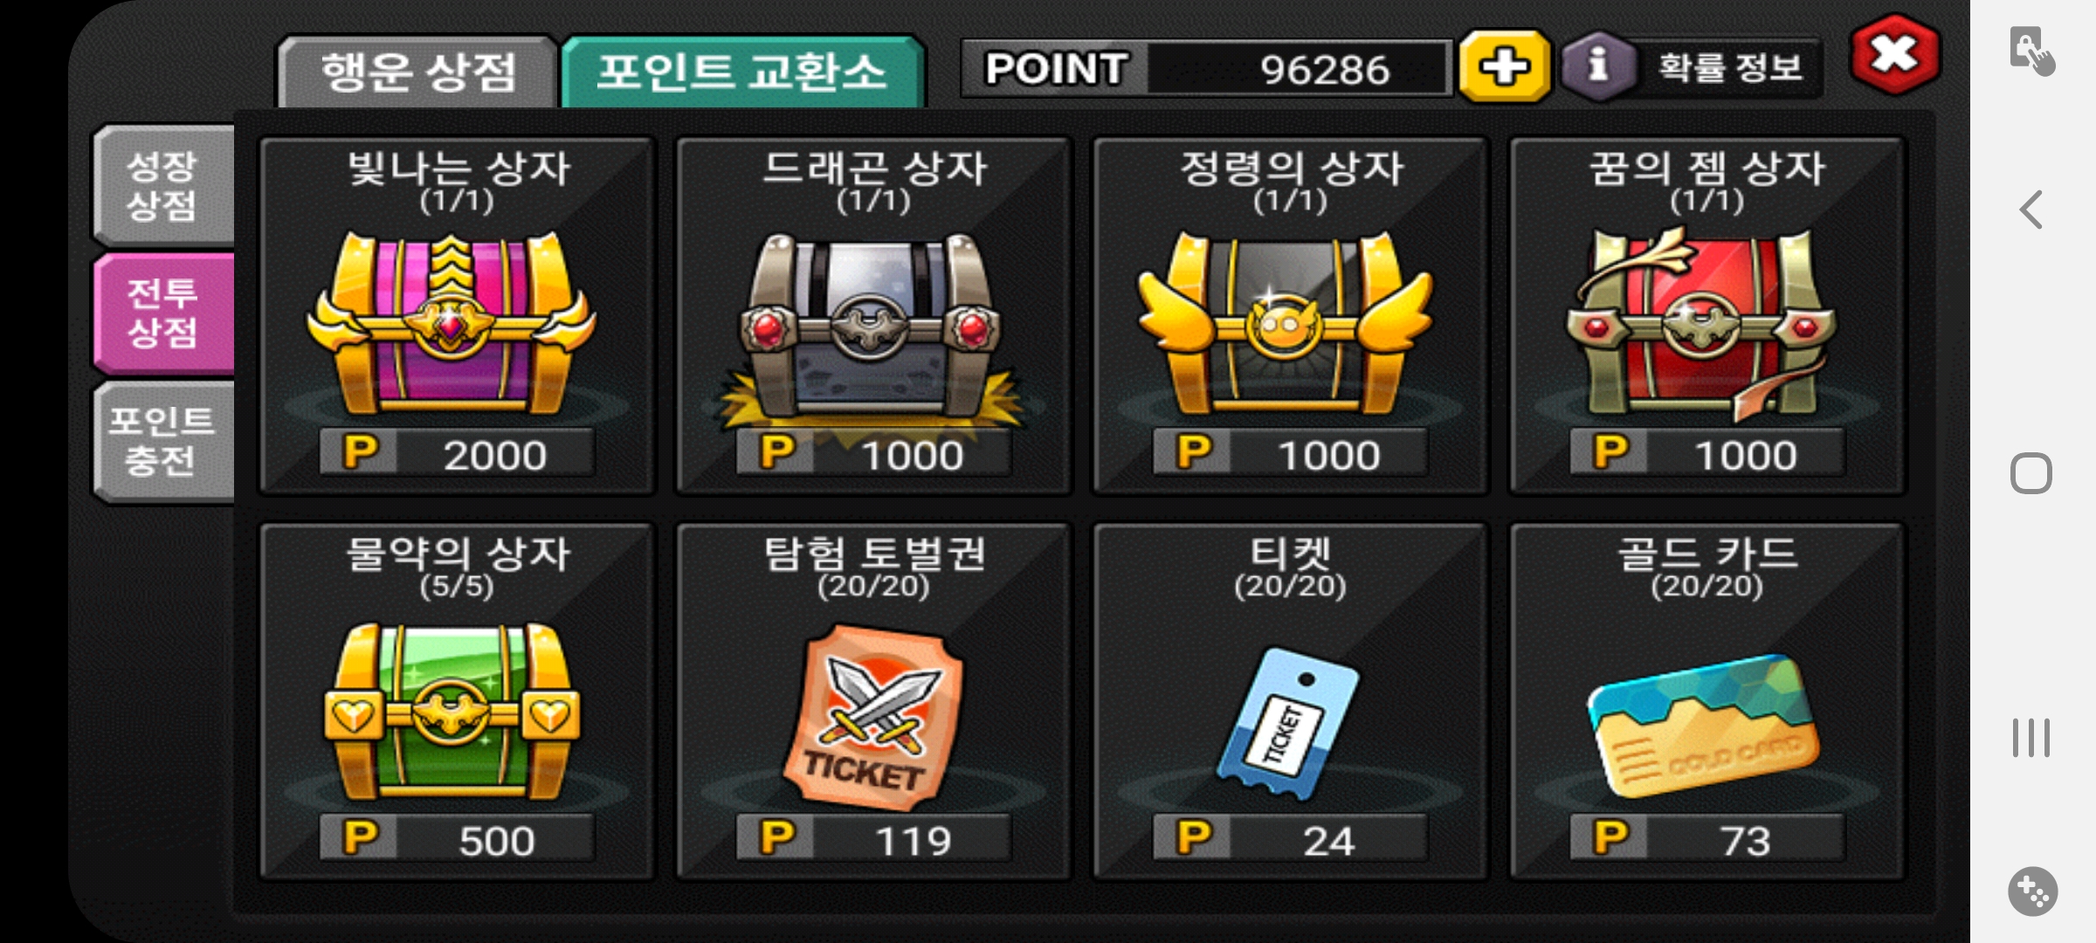2096x943 pixels.
Task: Open 포인트 충전 side tab
Action: 163,441
